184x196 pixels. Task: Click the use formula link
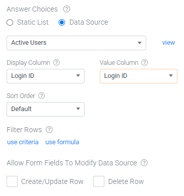point(63,142)
